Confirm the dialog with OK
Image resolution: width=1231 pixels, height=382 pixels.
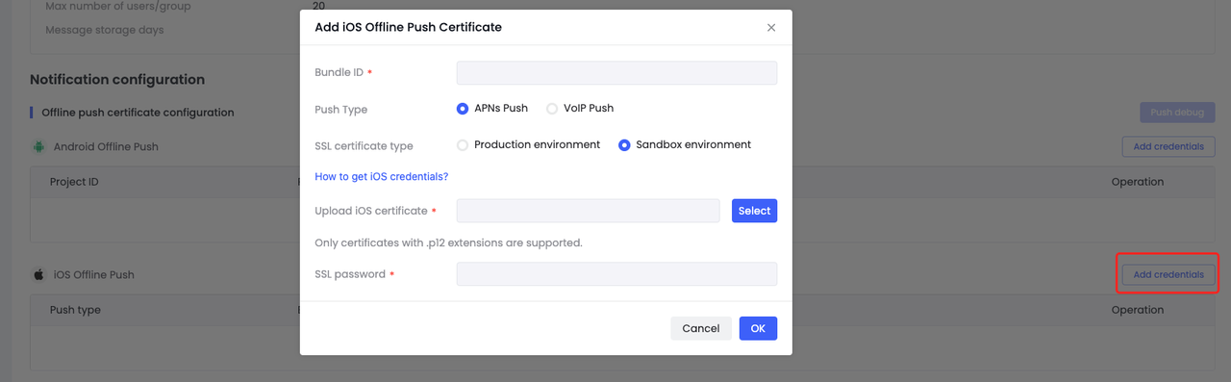758,328
